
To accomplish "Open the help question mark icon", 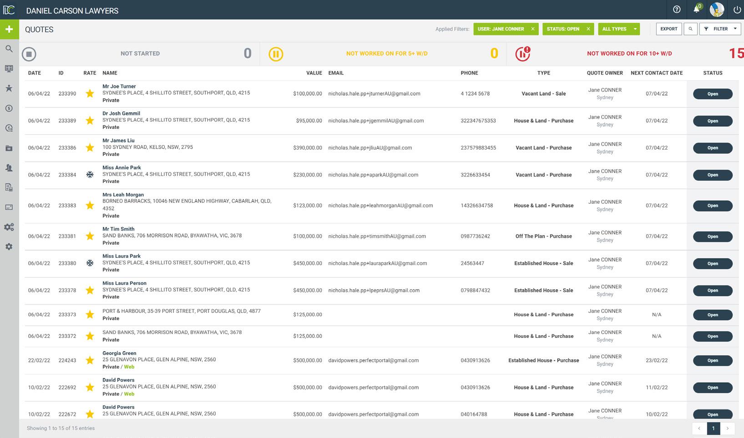I will click(x=677, y=10).
